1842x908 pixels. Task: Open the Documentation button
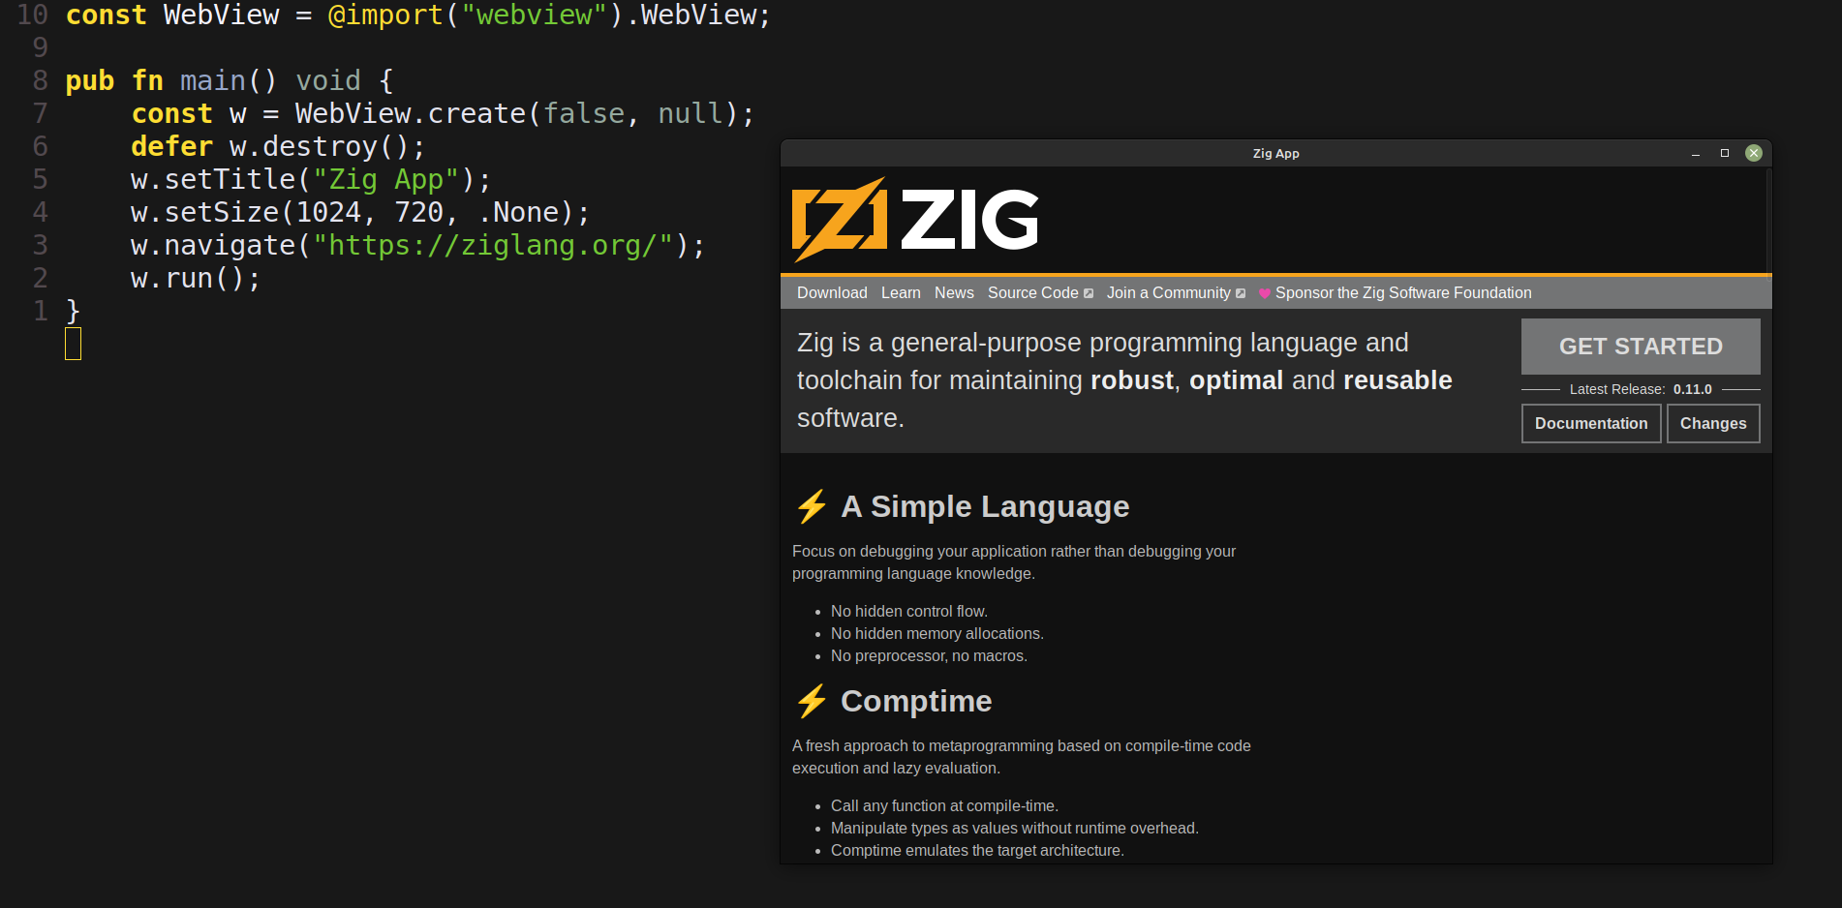pyautogui.click(x=1591, y=423)
